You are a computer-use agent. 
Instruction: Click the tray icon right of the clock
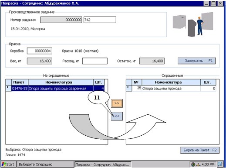[x=220, y=165]
